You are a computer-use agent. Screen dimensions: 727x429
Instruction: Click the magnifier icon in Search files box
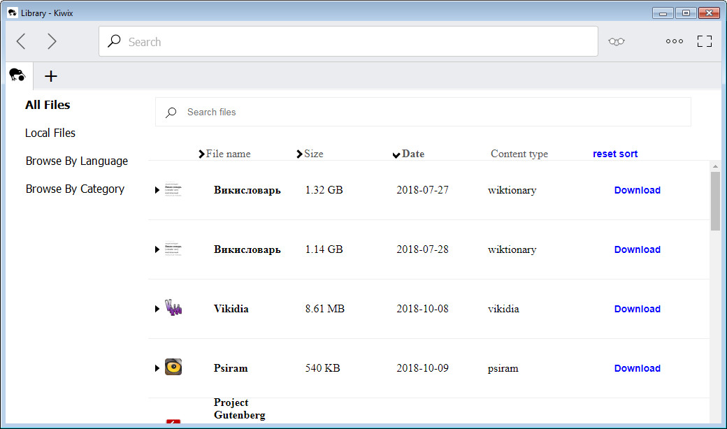tap(171, 112)
